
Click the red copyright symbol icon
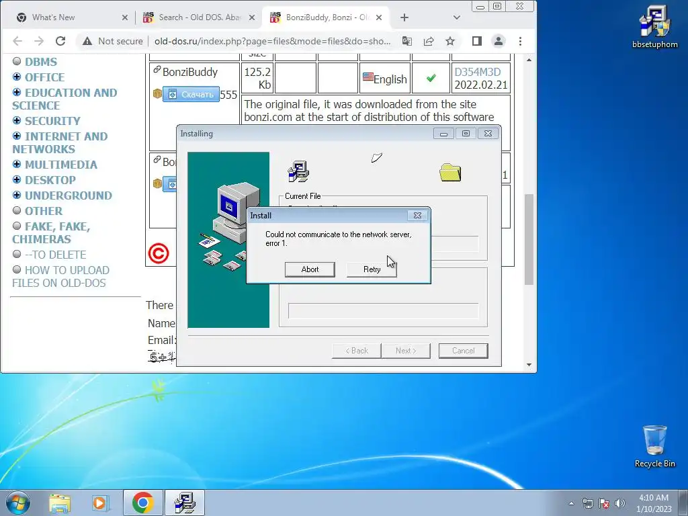(x=159, y=253)
